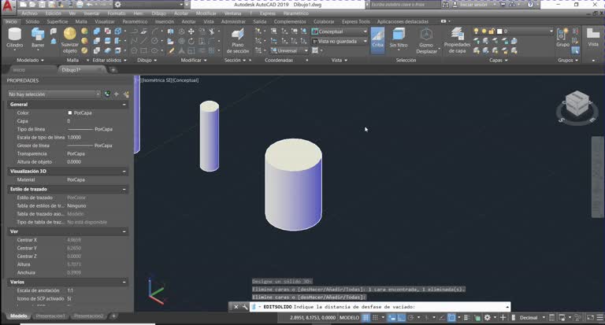This screenshot has height=325, width=605.
Task: Toggle the Criba culling button
Action: pyautogui.click(x=378, y=39)
